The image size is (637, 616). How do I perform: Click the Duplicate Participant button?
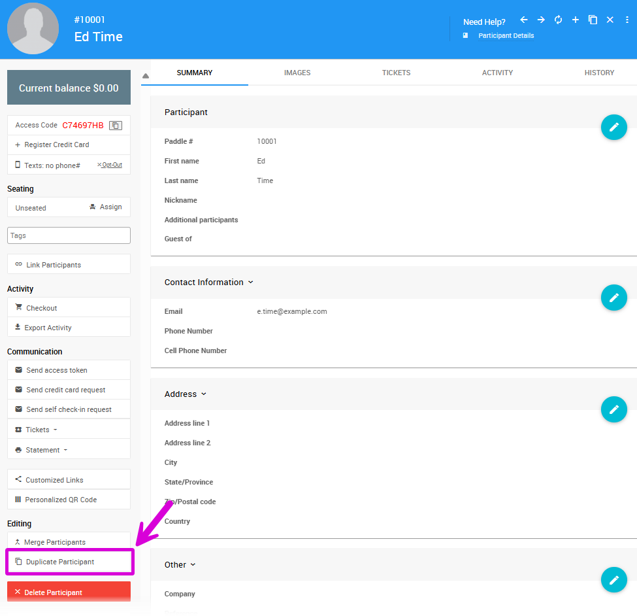[69, 562]
